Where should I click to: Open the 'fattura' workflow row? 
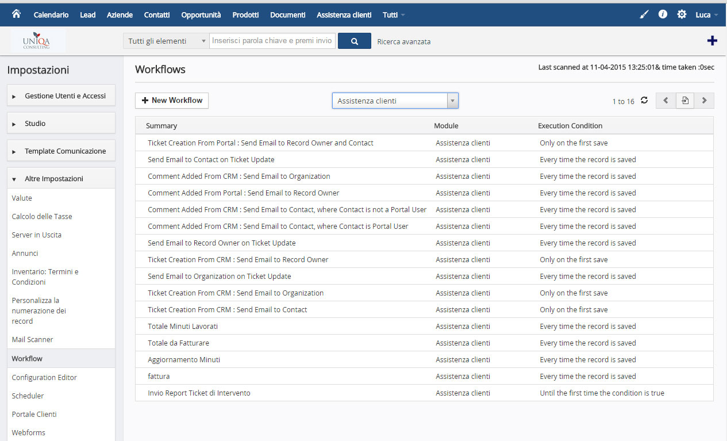coord(424,377)
